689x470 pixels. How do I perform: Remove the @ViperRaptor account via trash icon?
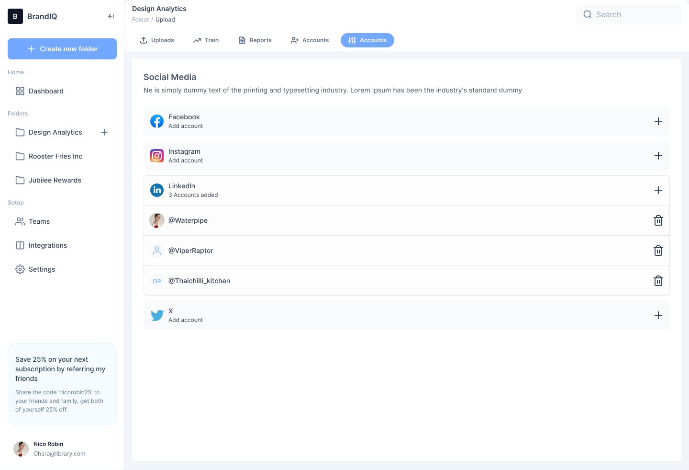click(x=658, y=251)
